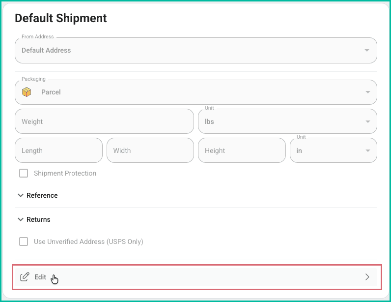Focus the Length input field
Viewport: 391px width, 302px height.
tap(58, 151)
